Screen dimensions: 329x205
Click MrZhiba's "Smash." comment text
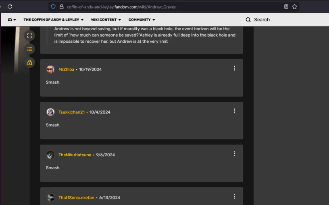[x=53, y=83]
